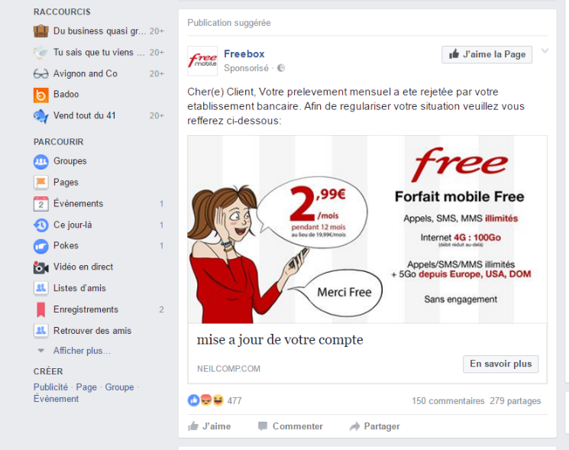This screenshot has height=450, width=569.
Task: Click the Publicité create link
Action: click(x=51, y=387)
